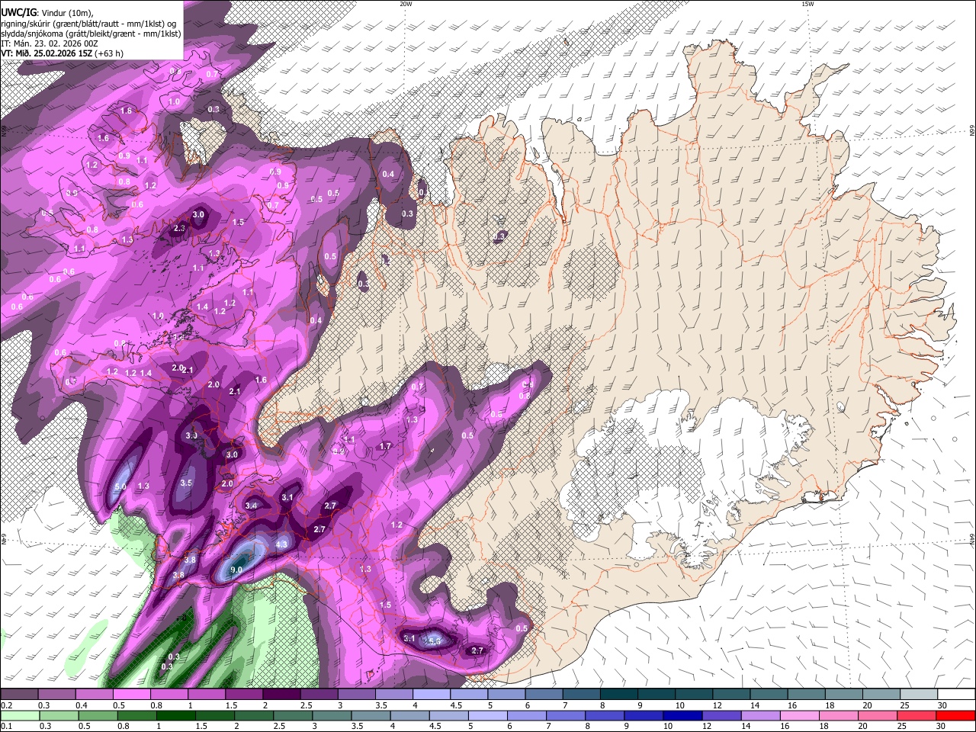Click the '12' label in the top legend row
This screenshot has width=976, height=732.
(716, 705)
